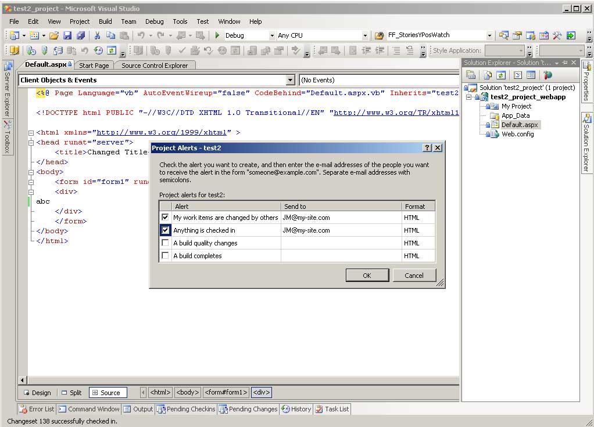Open the Client Objects & Events dropdown
Screen dimensions: 594x427
pyautogui.click(x=290, y=80)
